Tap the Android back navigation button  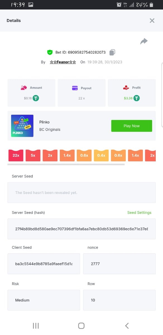coord(127,326)
